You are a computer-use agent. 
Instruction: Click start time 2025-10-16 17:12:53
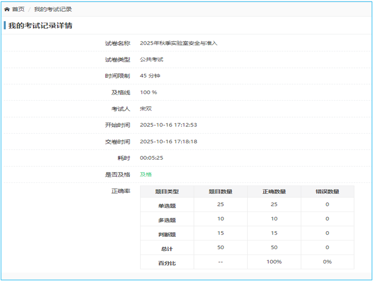click(x=168, y=125)
